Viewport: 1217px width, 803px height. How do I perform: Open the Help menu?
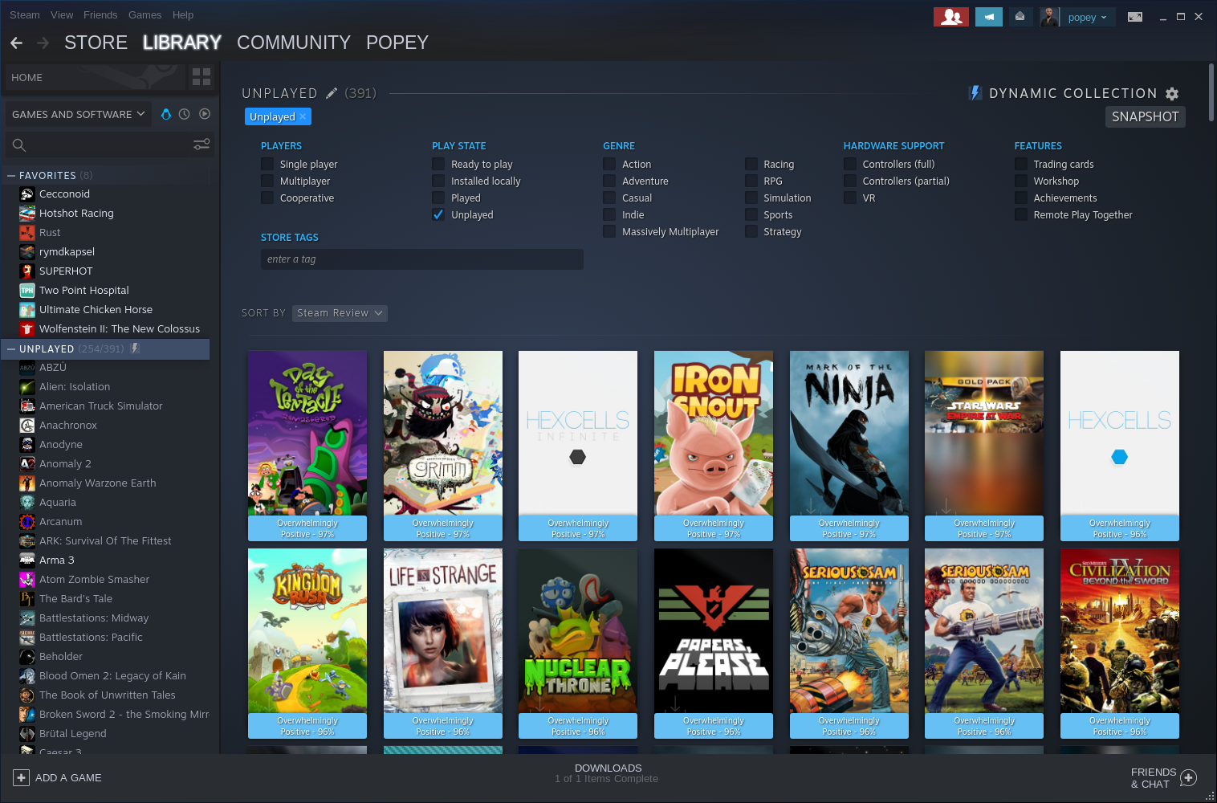[183, 14]
